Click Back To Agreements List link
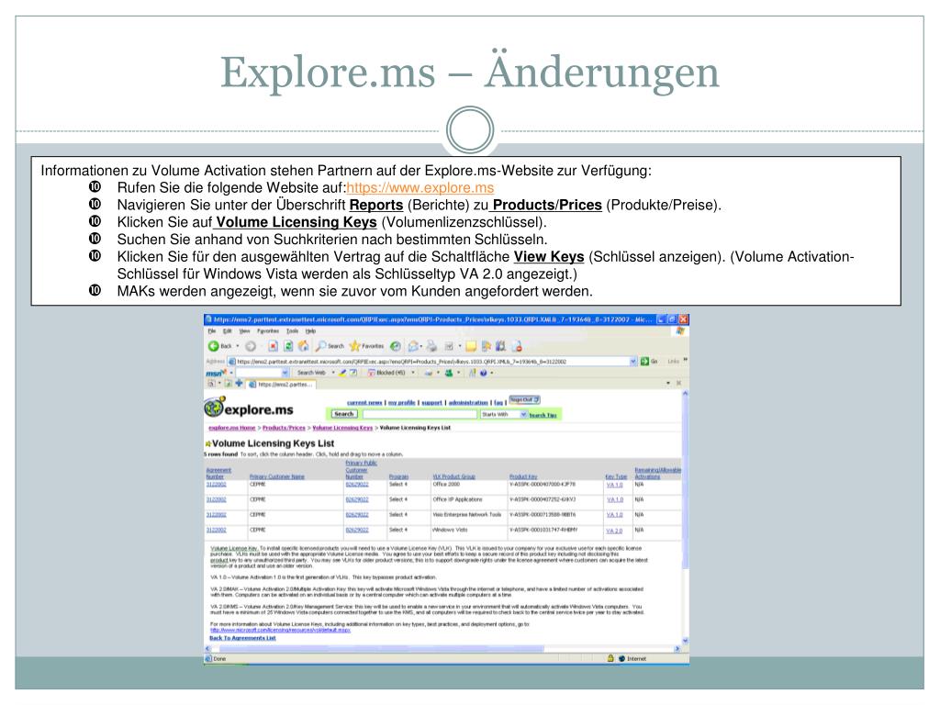The height and width of the screenshot is (705, 940). click(242, 638)
